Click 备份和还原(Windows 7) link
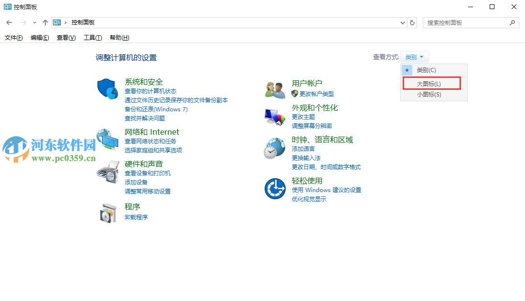The width and height of the screenshot is (525, 301). 156,109
